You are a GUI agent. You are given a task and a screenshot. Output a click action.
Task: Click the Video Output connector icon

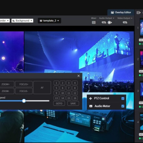(125, 23)
